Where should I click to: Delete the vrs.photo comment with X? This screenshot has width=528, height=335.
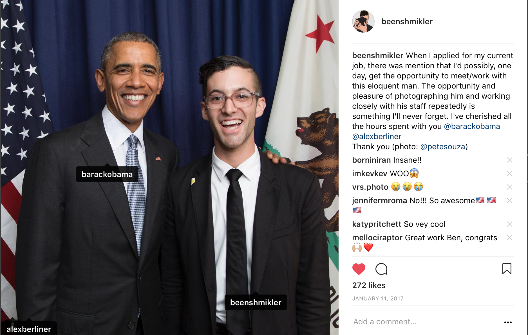tap(509, 187)
